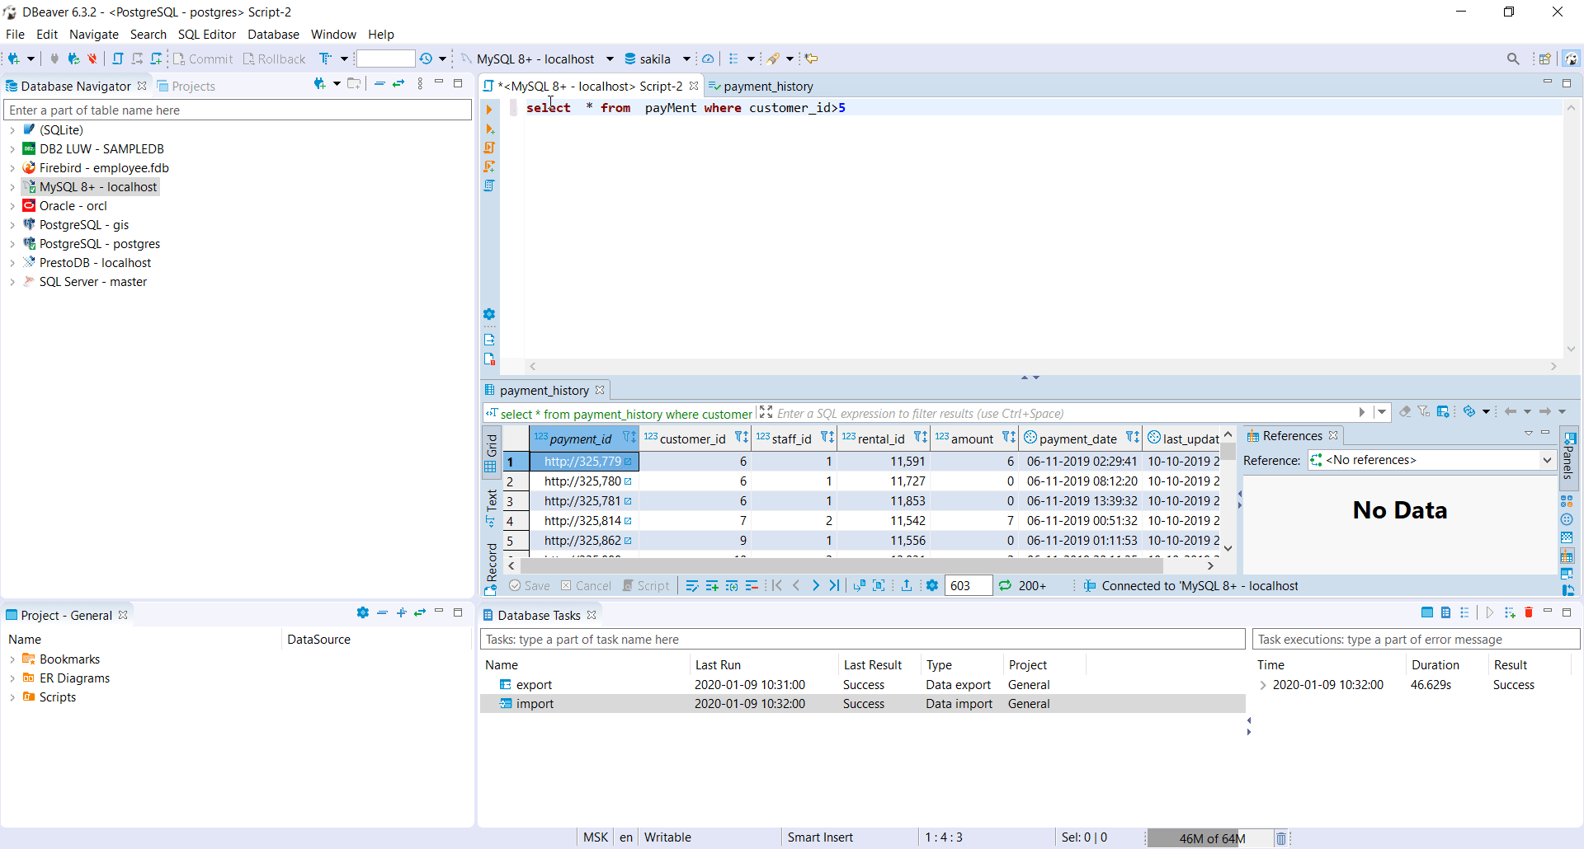The width and height of the screenshot is (1584, 849).
Task: Toggle result filters panel
Action: click(1425, 411)
